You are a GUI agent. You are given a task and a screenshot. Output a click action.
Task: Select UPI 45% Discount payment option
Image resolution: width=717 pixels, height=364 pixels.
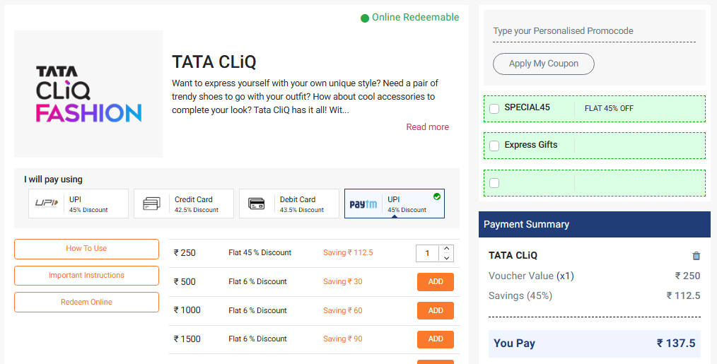click(x=78, y=204)
